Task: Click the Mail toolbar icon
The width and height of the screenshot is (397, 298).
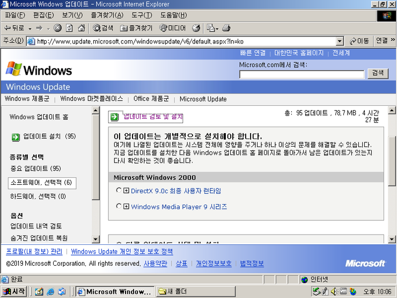Action: coord(210,28)
